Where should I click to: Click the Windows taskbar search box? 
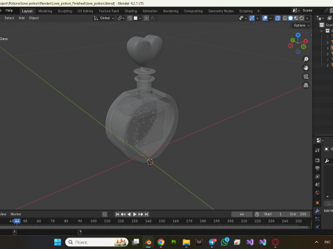96,242
